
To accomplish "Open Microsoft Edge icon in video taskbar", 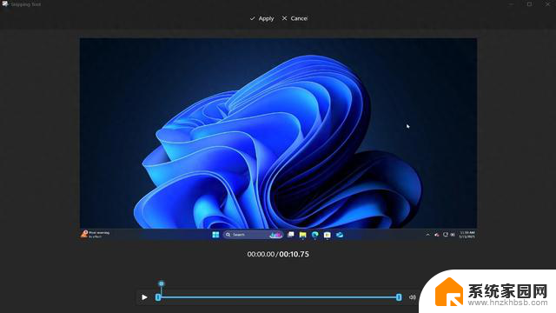I will click(x=314, y=235).
